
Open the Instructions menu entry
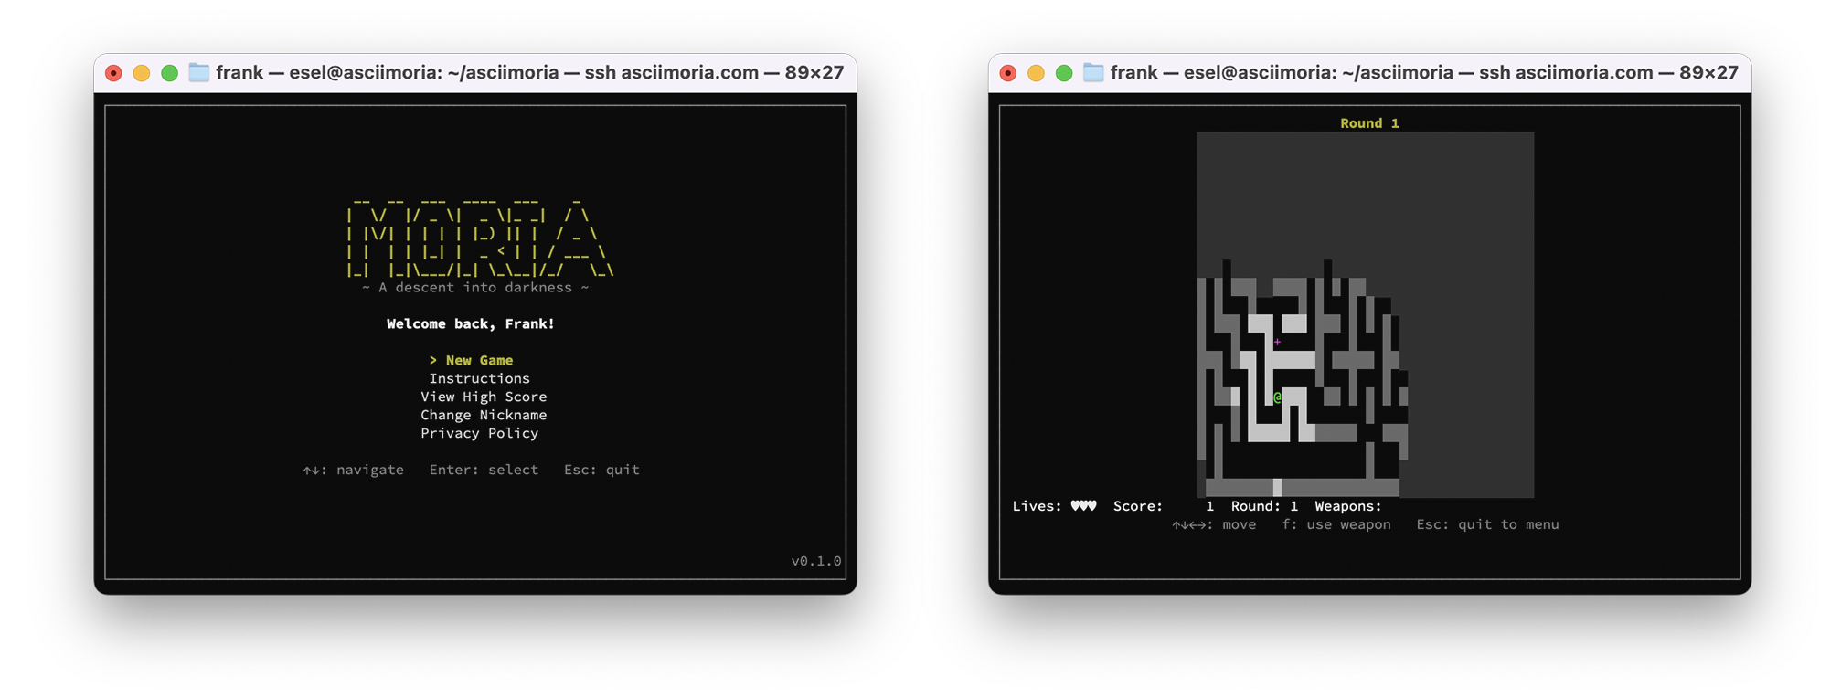(479, 379)
